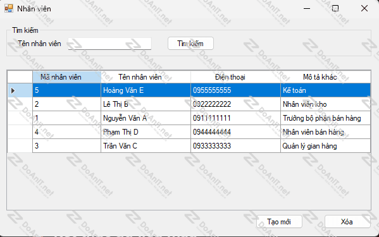
Task: Sort by Mã nhân viên column header
Action: click(x=66, y=77)
